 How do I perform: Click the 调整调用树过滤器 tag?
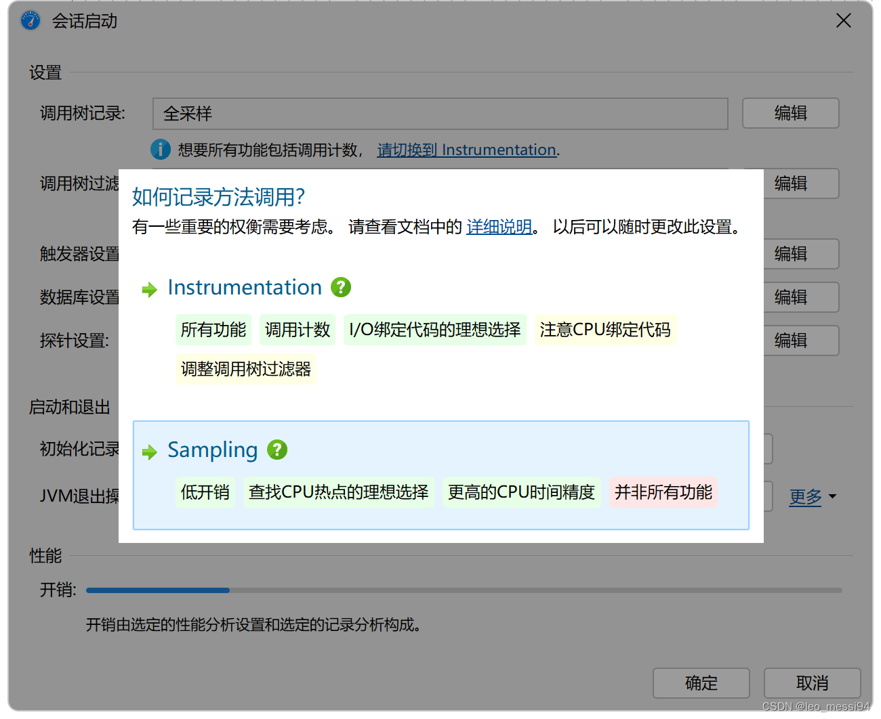[x=246, y=369]
